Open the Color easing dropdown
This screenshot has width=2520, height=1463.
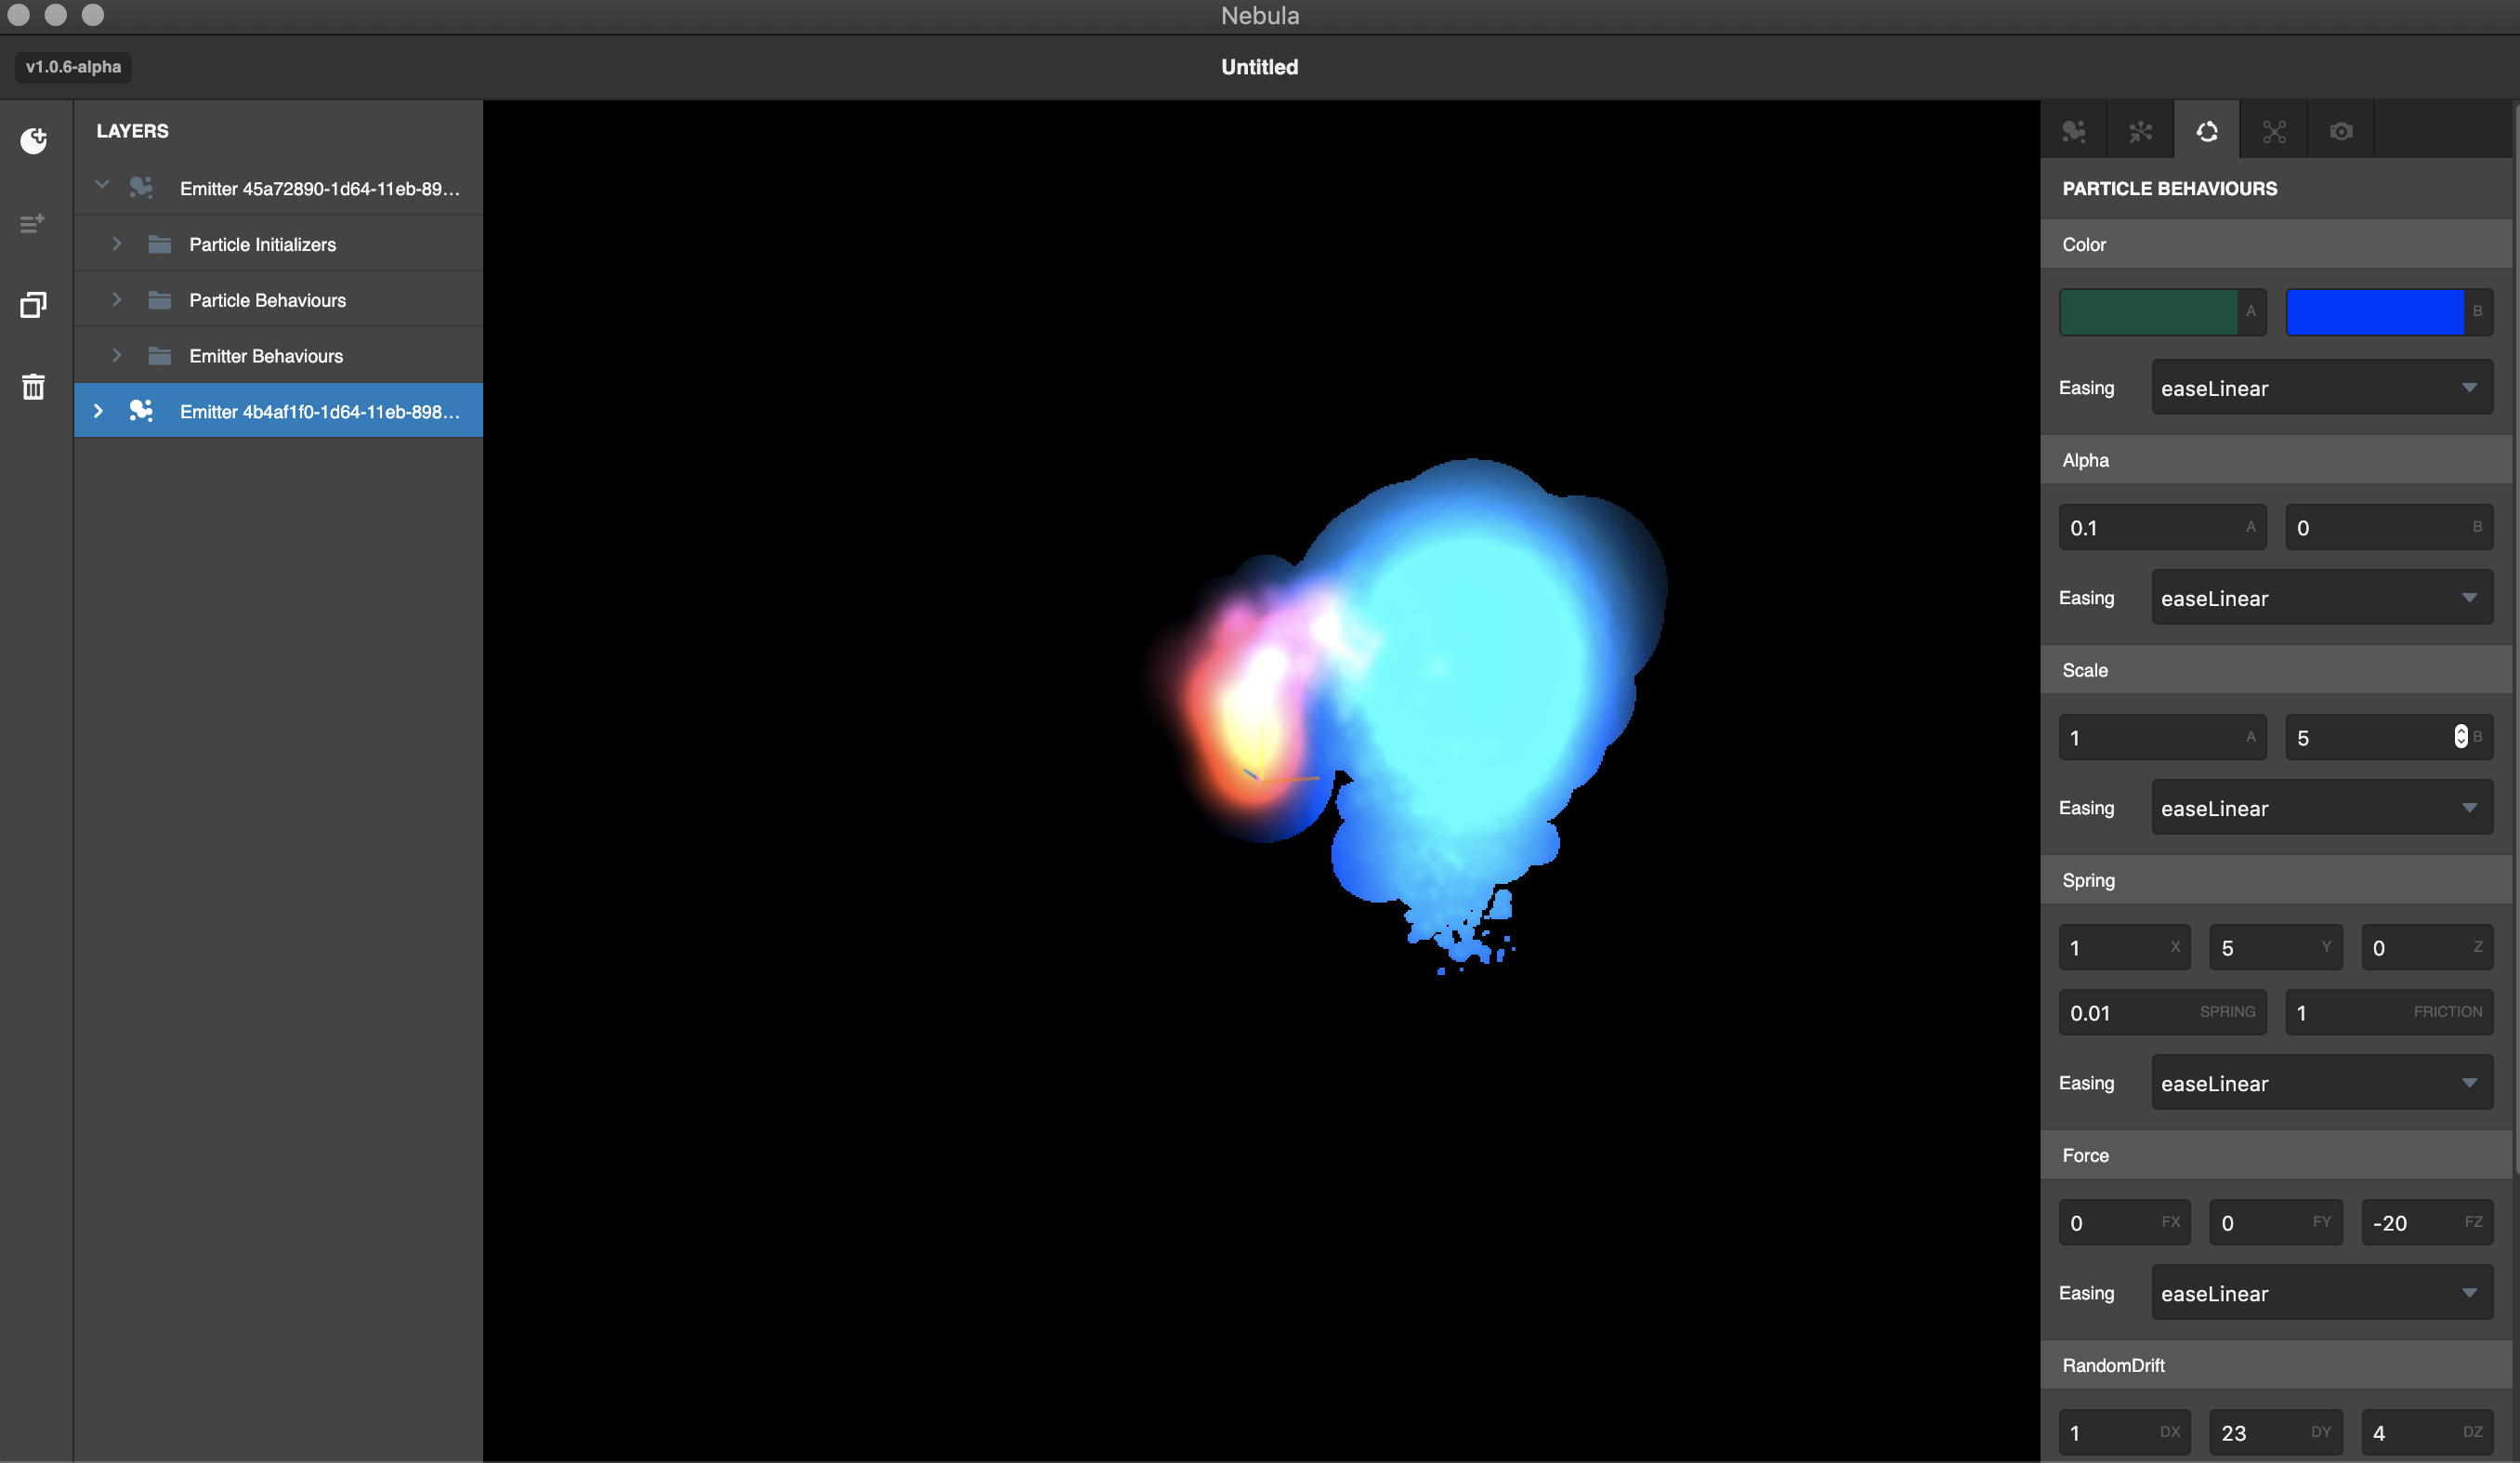coord(2322,388)
